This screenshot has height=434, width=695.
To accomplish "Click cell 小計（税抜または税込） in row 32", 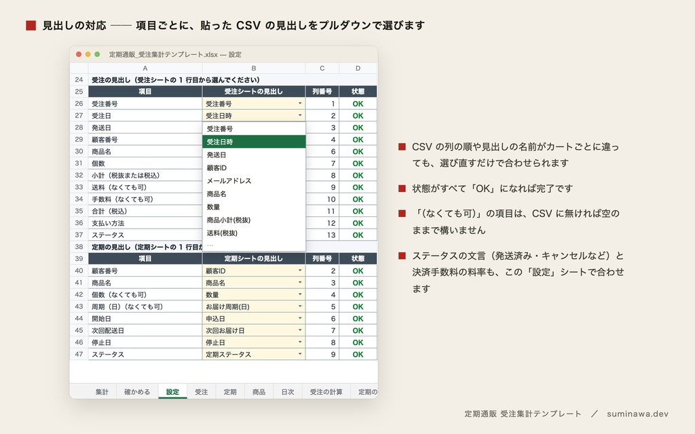I will 145,176.
